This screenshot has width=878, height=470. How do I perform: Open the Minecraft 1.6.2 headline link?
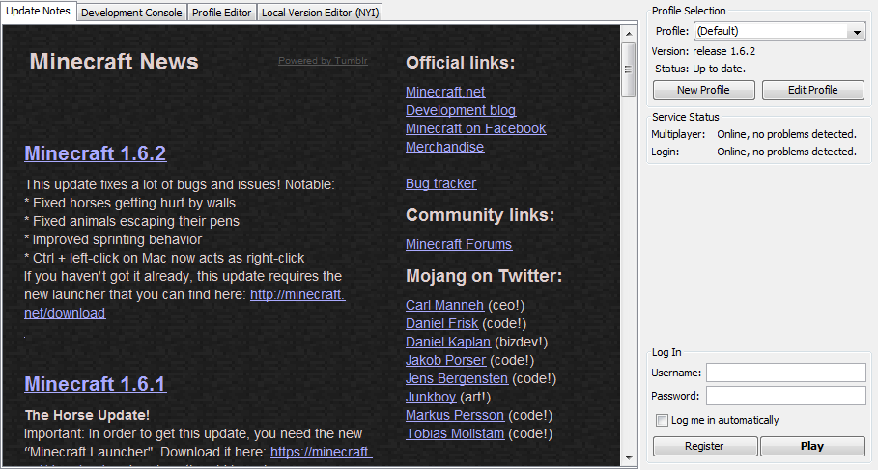click(96, 153)
